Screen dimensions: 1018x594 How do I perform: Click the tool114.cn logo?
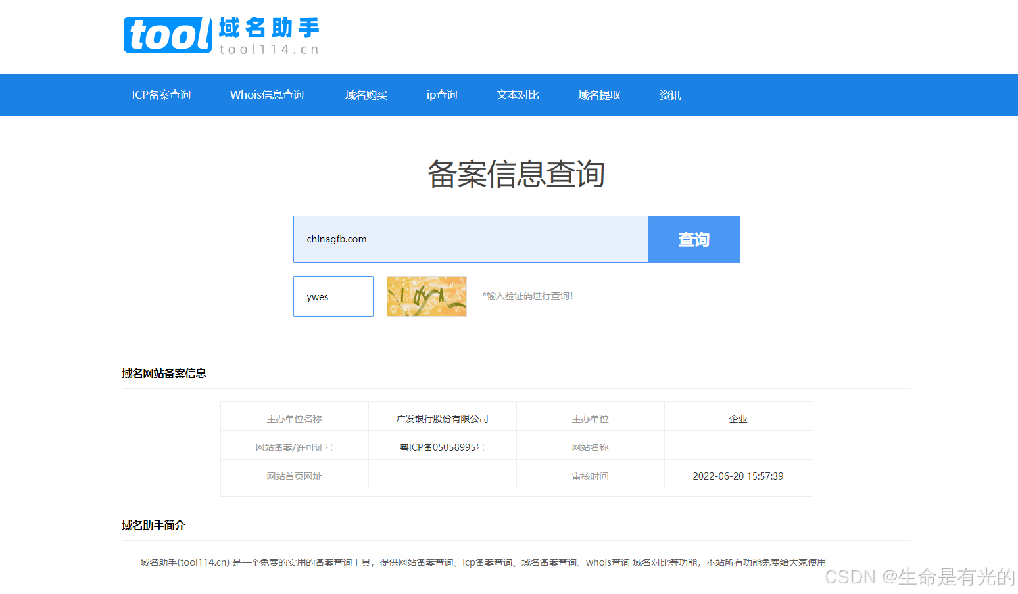pos(220,34)
